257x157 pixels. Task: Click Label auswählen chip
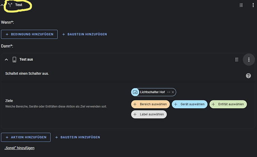(x=149, y=115)
